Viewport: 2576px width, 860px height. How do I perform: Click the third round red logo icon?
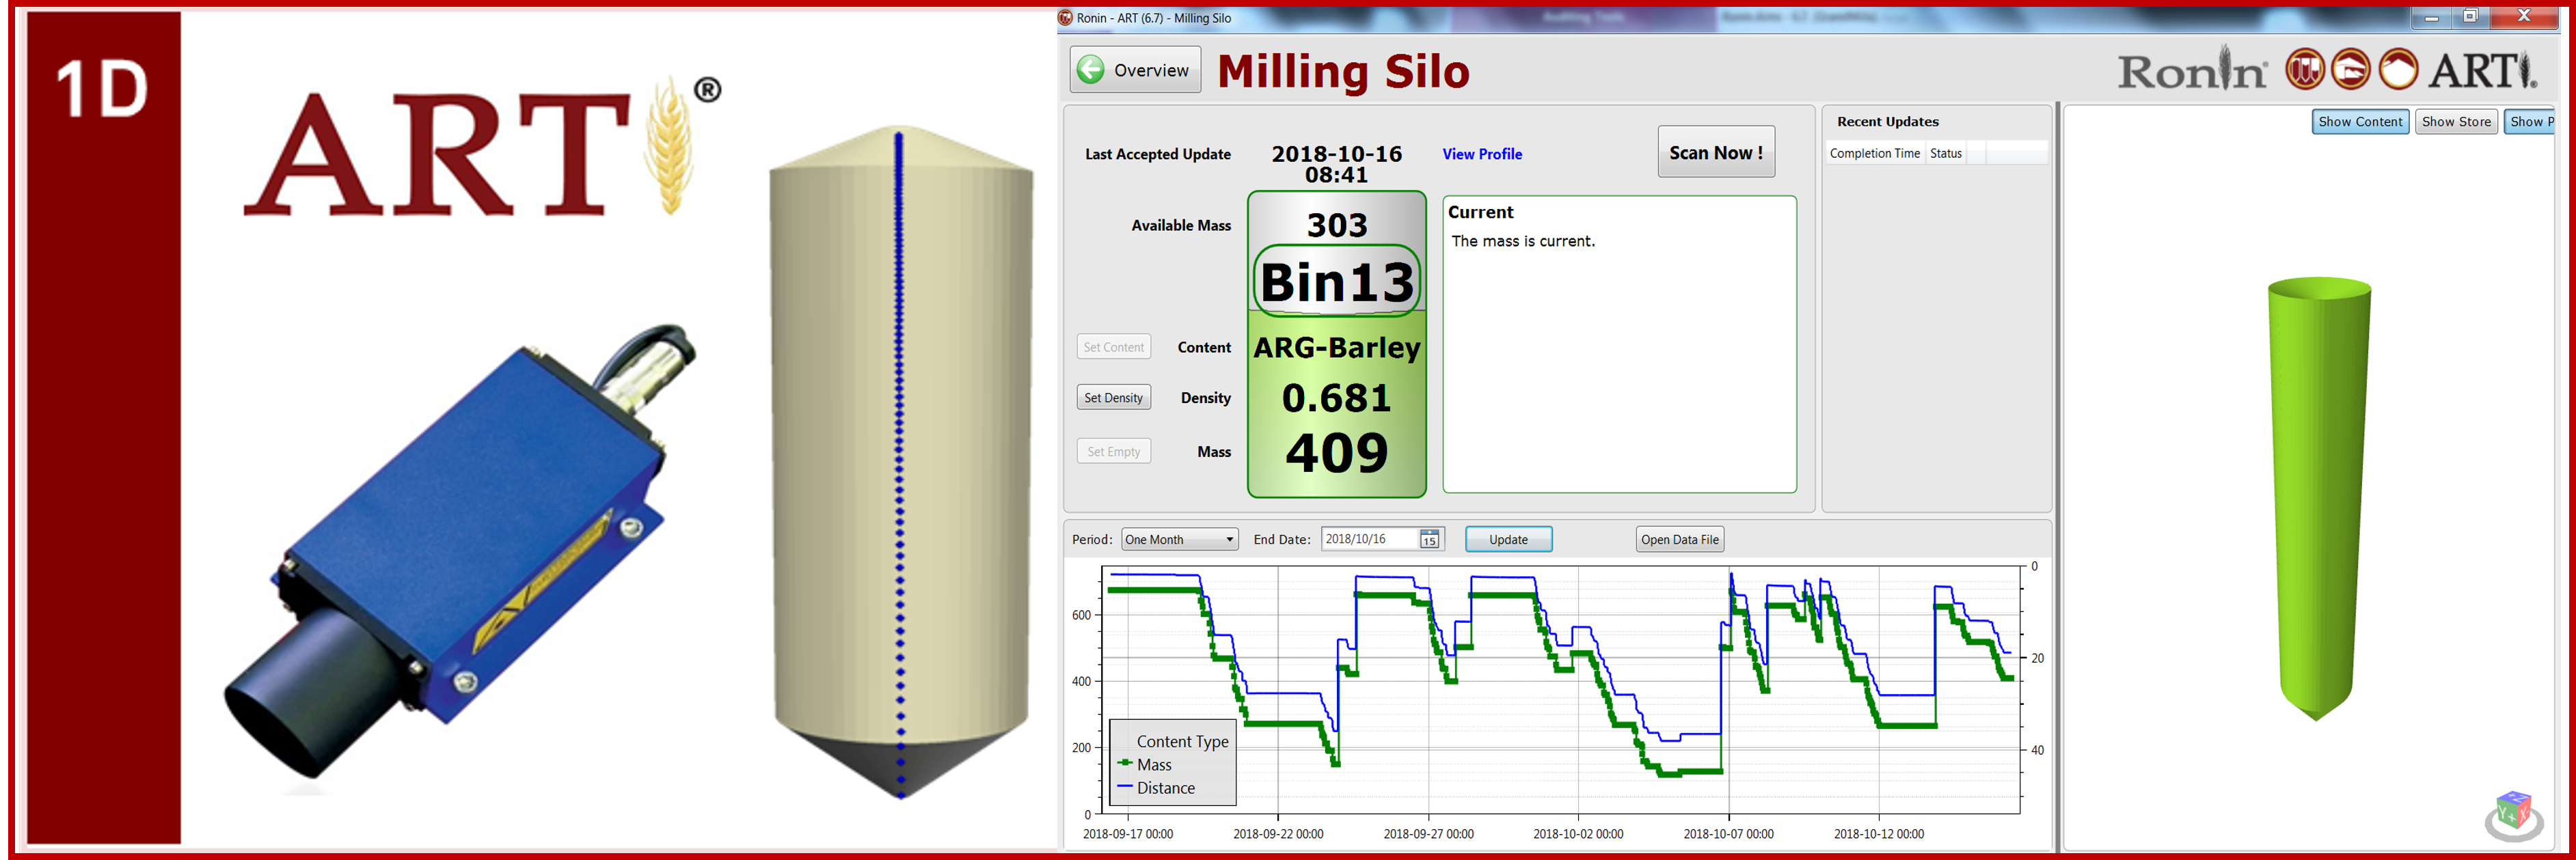[x=2398, y=70]
